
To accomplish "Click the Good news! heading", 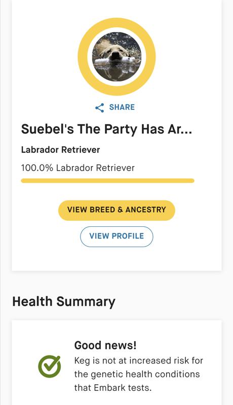I will 105,345.
